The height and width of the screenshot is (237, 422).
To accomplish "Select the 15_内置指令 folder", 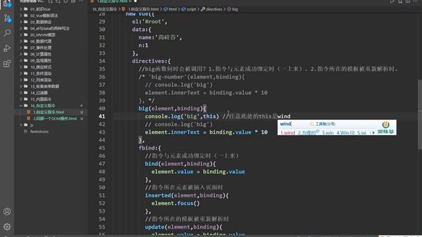I will (41, 99).
